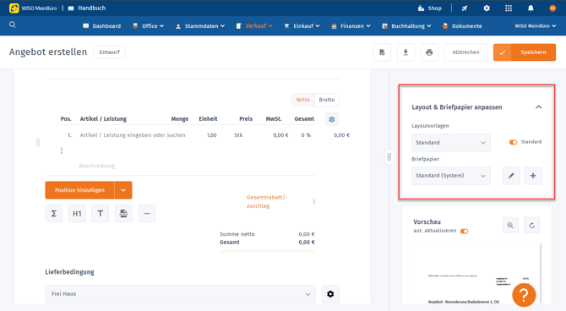Go to Dashboard
Image resolution: width=566 pixels, height=311 pixels.
[101, 26]
